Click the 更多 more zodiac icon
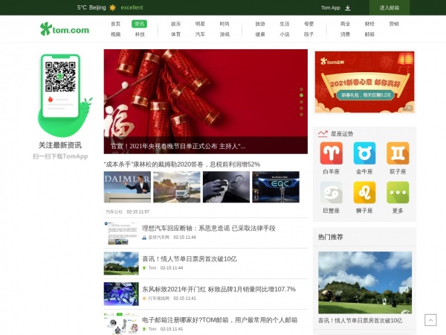This screenshot has height=335, width=446. pos(398,193)
